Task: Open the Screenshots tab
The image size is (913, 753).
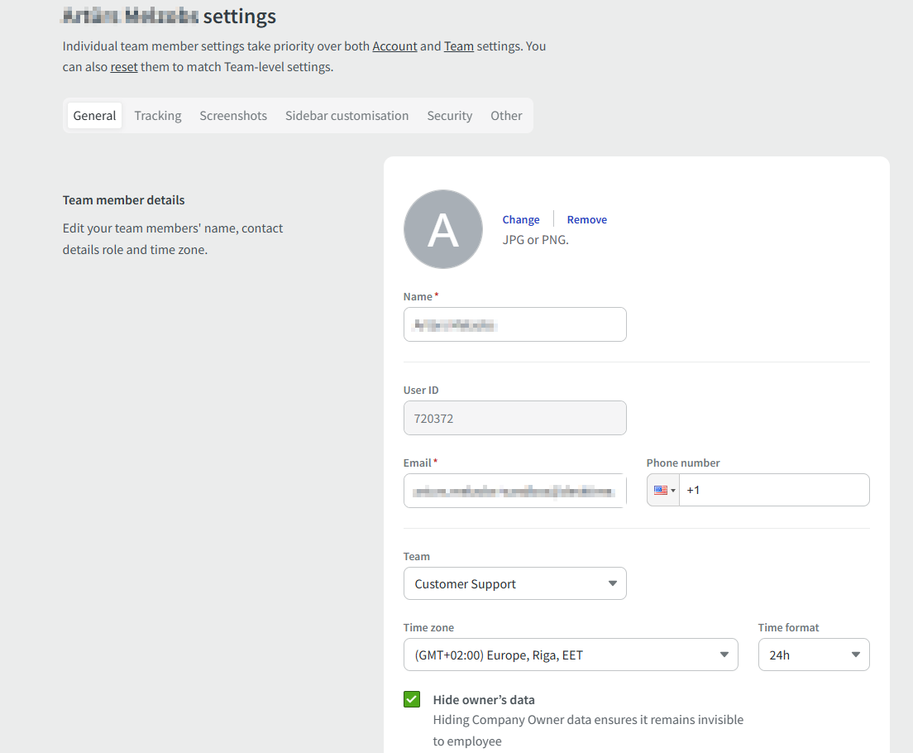Action: click(233, 116)
